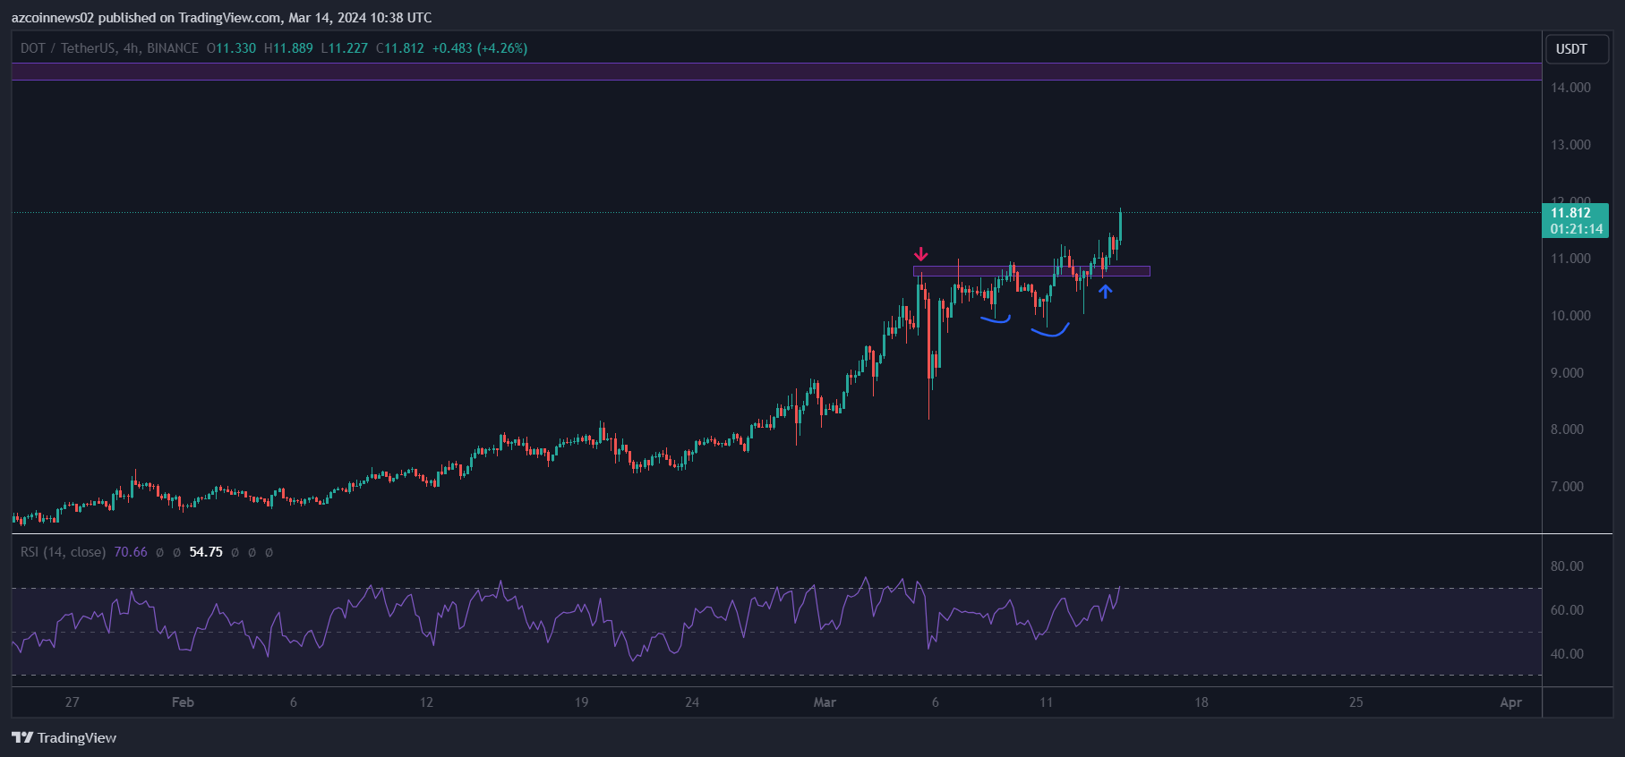This screenshot has height=757, width=1625.
Task: Click the 60.00 RSI axis label
Action: (1568, 610)
